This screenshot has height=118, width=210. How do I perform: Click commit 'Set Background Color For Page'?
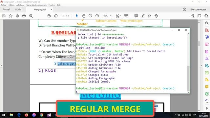(111, 58)
